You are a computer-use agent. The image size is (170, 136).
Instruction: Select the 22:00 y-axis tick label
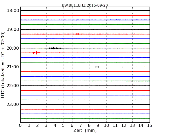point(13,86)
